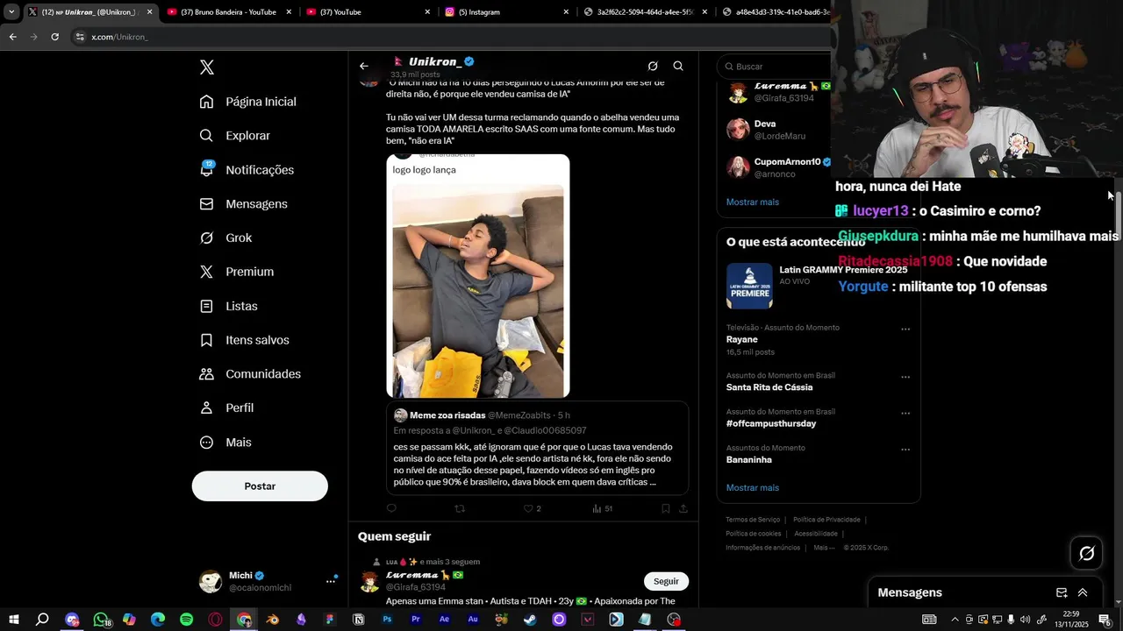Image resolution: width=1123 pixels, height=631 pixels.
Task: Close the Unikron_ X browser tab
Action: (x=149, y=12)
